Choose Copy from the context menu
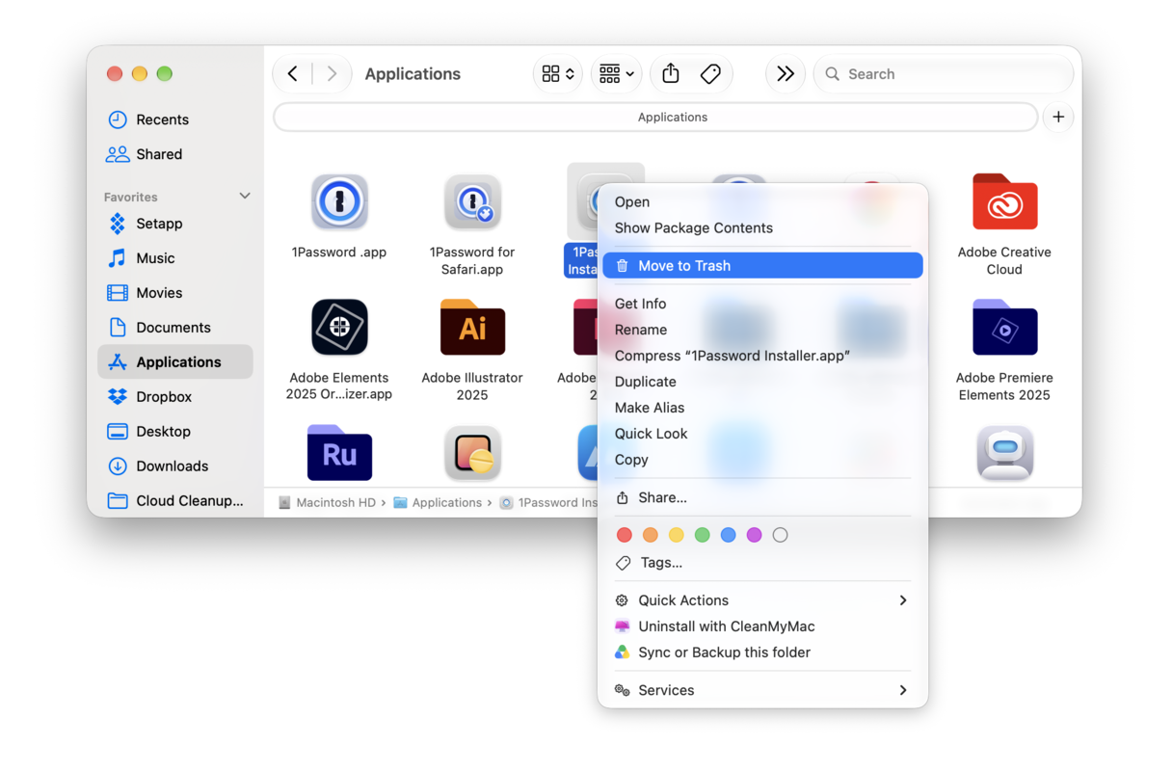This screenshot has height=772, width=1172. [x=762, y=460]
